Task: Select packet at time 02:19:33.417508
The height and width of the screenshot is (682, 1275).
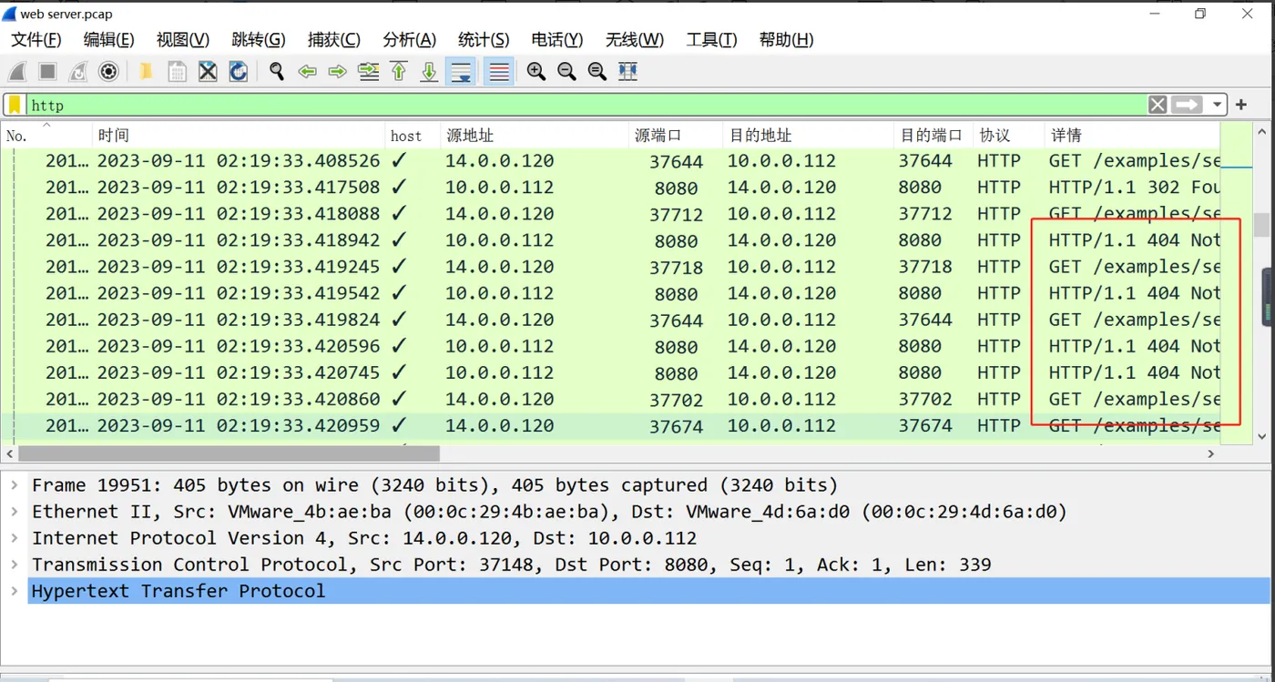Action: 611,188
